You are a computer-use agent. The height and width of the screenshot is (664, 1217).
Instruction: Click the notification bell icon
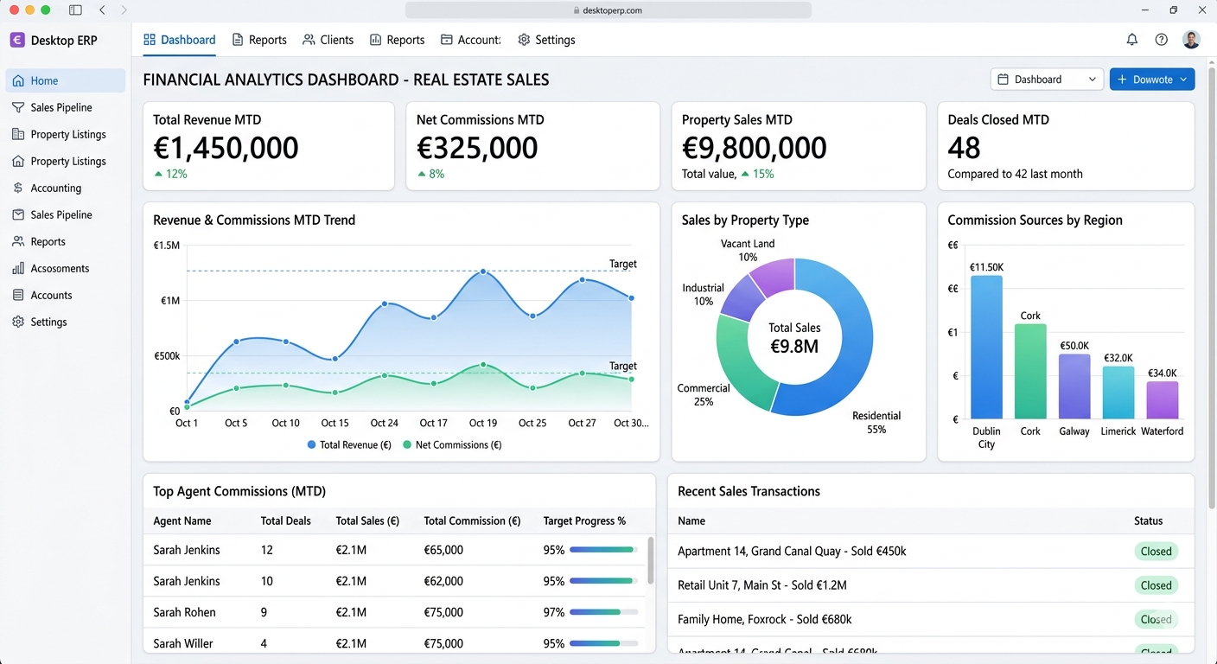(1132, 39)
